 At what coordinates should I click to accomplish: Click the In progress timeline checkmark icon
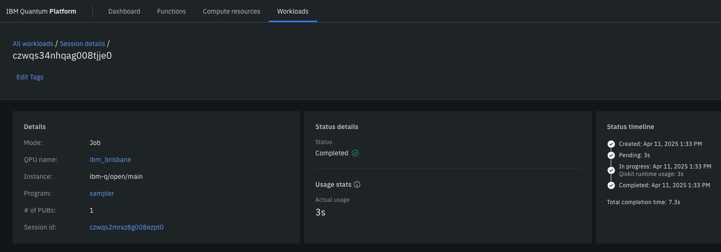click(x=611, y=170)
